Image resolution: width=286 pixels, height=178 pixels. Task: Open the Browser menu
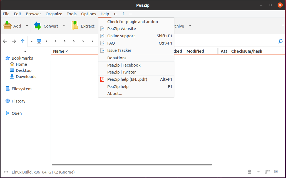click(x=33, y=14)
